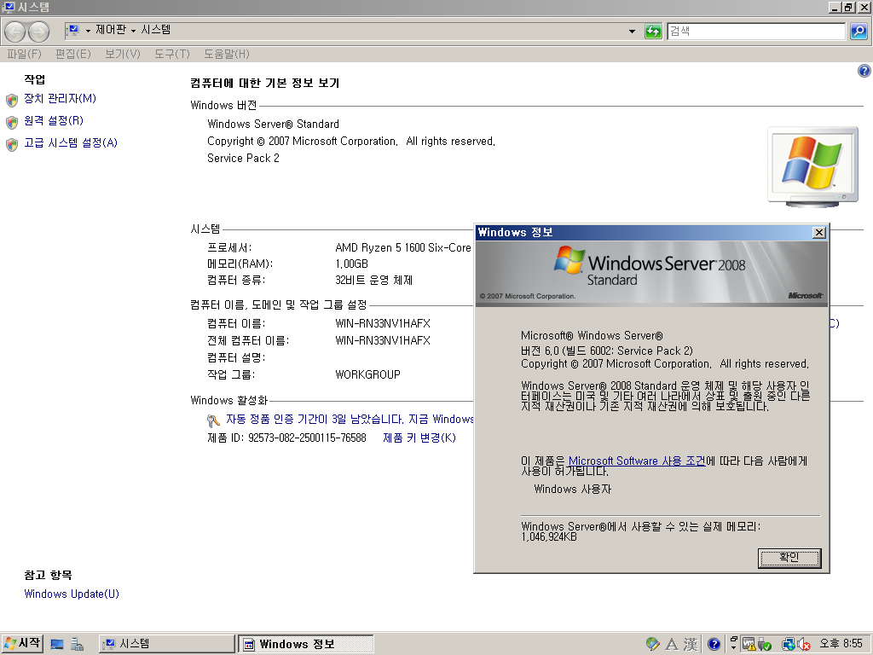Viewport: 873px width, 655px height.
Task: Click 제어판 breadcrumb segment
Action: pos(111,30)
